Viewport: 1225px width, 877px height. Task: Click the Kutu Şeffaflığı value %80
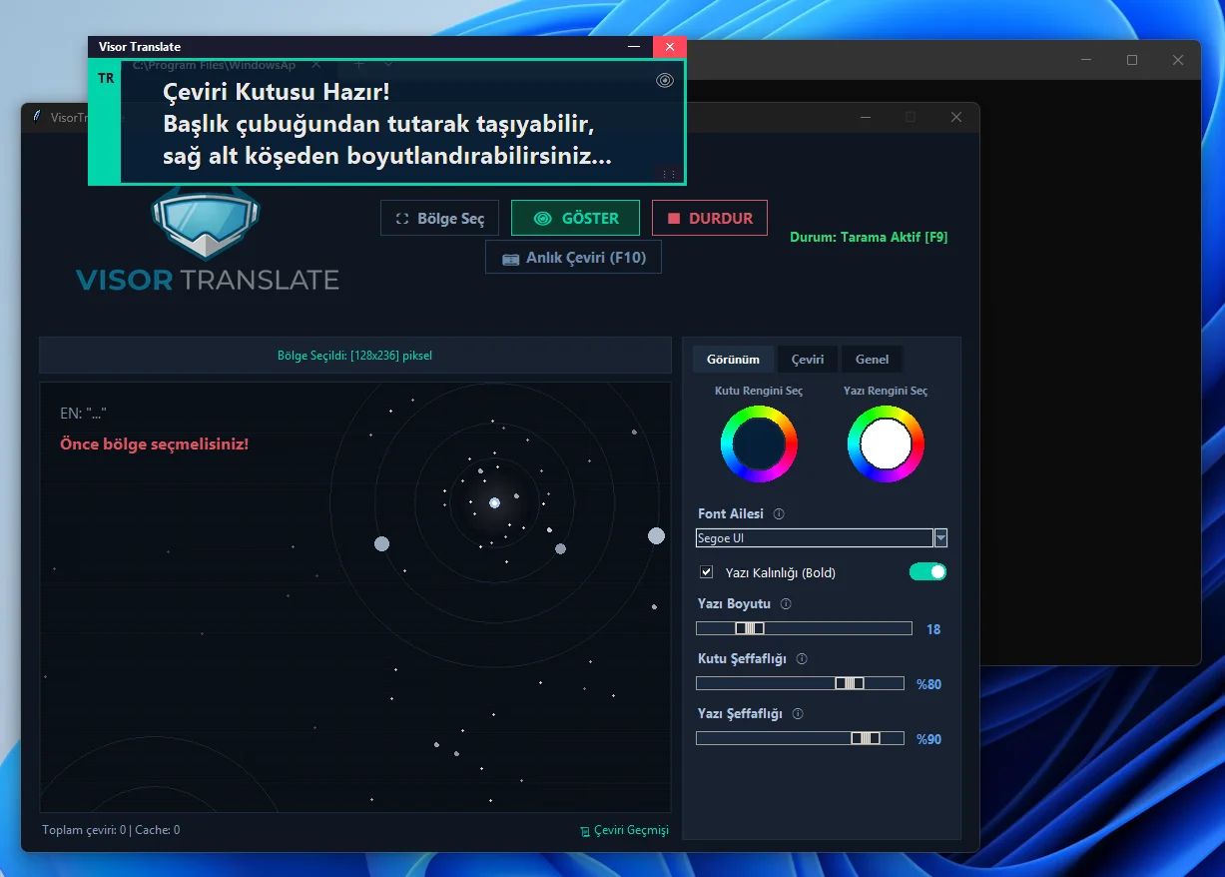928,684
